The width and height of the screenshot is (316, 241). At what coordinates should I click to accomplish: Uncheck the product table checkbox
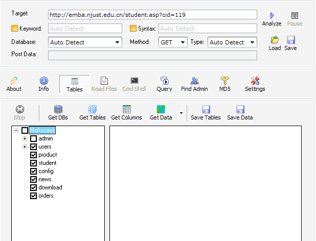[x=33, y=155]
